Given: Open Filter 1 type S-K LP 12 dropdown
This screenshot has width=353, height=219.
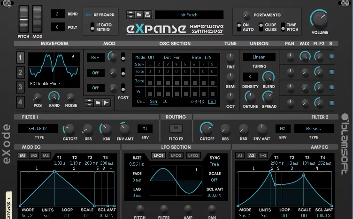Looking at the screenshot, I should click(x=38, y=129).
